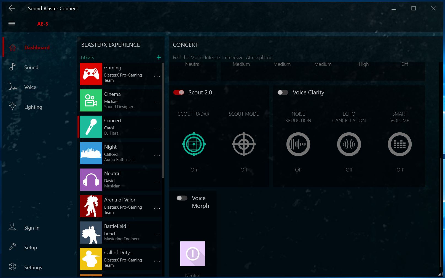Click the Lighting bulb icon
The image size is (445, 278).
pyautogui.click(x=12, y=107)
